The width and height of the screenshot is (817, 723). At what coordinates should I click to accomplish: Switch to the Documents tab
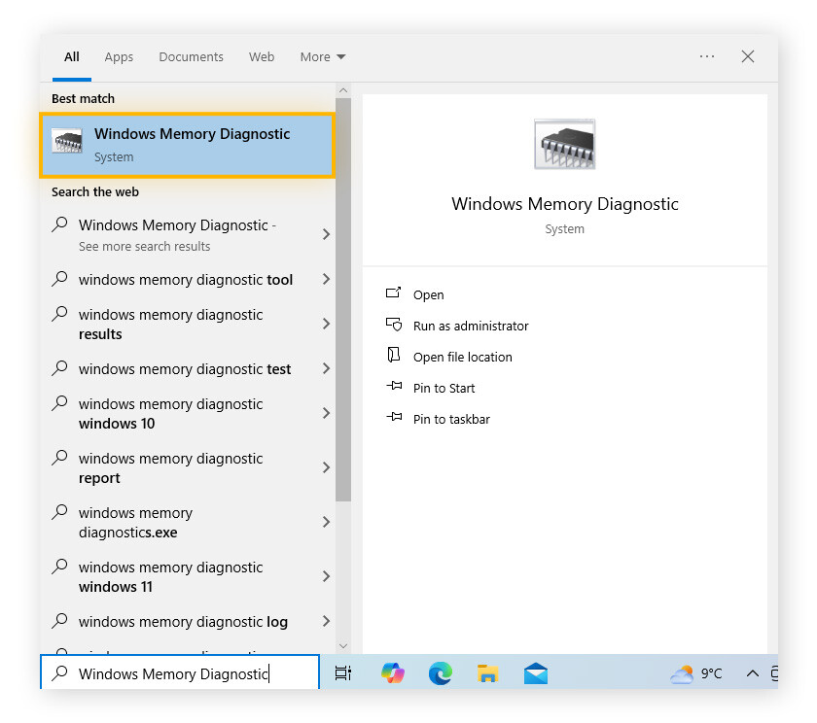(x=191, y=57)
